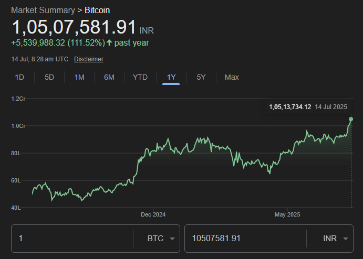Open the Disclaimer link
Image resolution: width=363 pixels, height=259 pixels.
(x=89, y=59)
